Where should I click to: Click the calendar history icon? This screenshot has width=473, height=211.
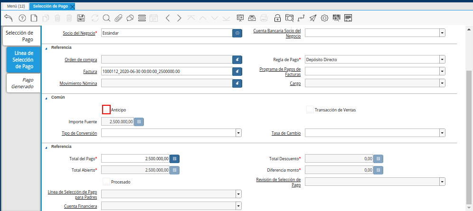[154, 18]
